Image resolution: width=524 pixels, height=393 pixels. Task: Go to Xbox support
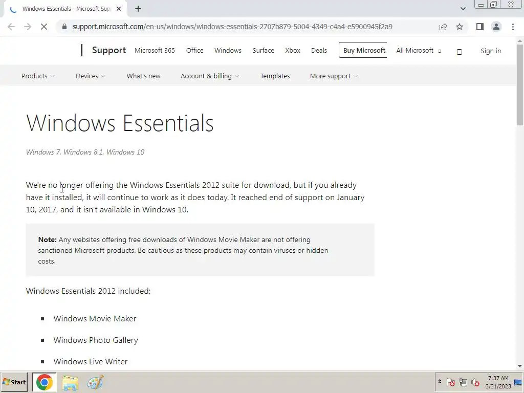pos(293,51)
